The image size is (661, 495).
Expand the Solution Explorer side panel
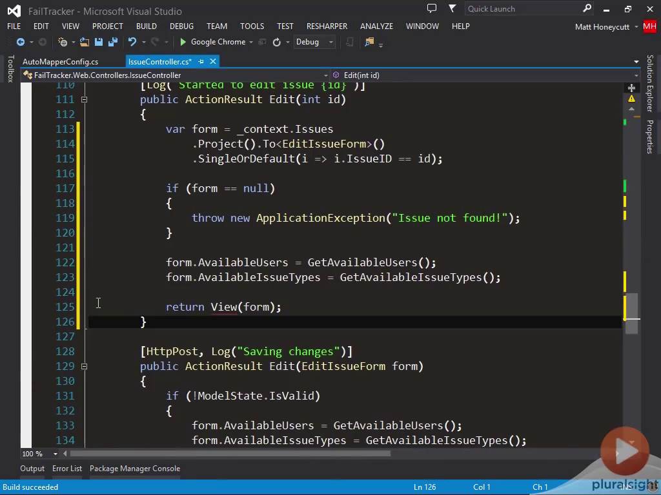[650, 83]
